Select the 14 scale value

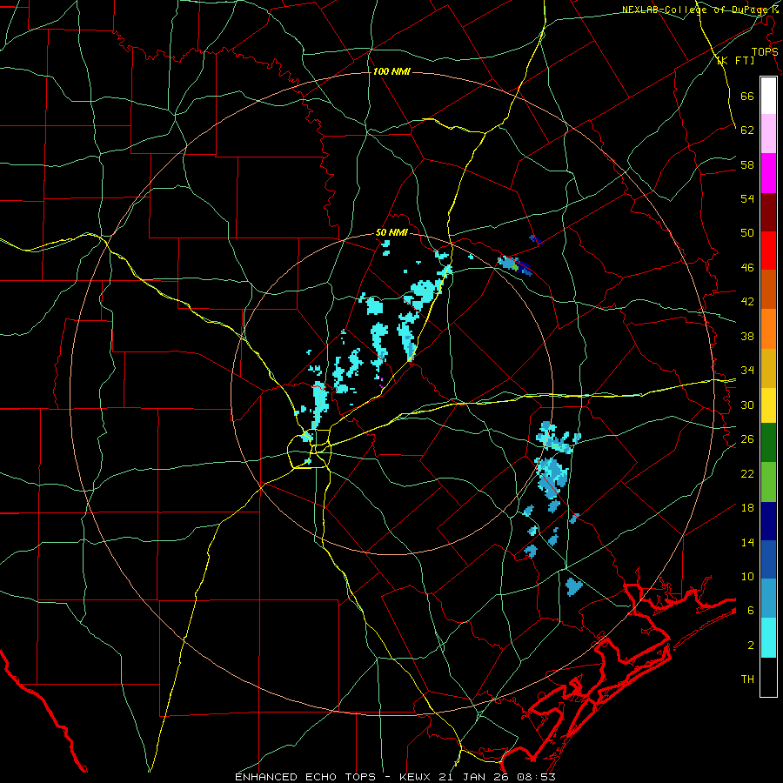click(x=747, y=542)
